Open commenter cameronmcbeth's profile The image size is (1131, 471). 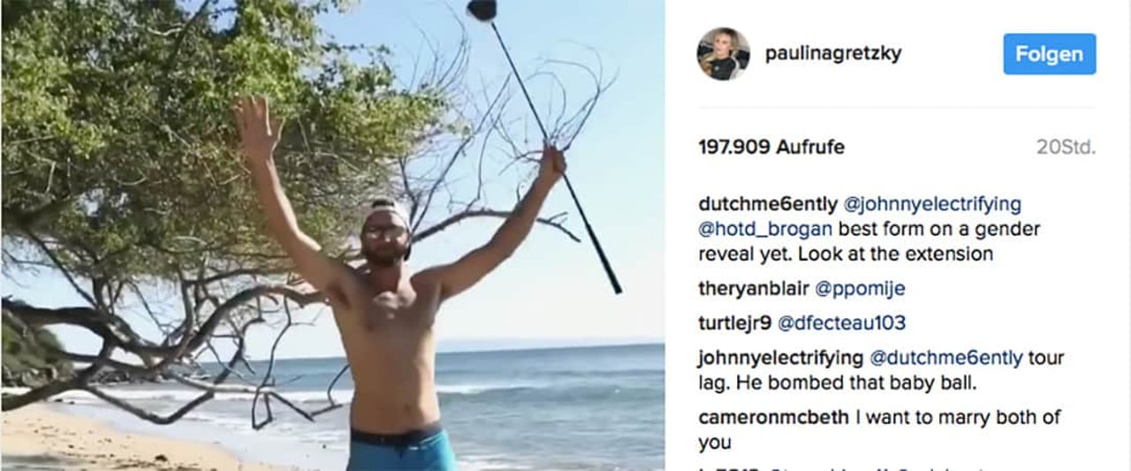[773, 417]
